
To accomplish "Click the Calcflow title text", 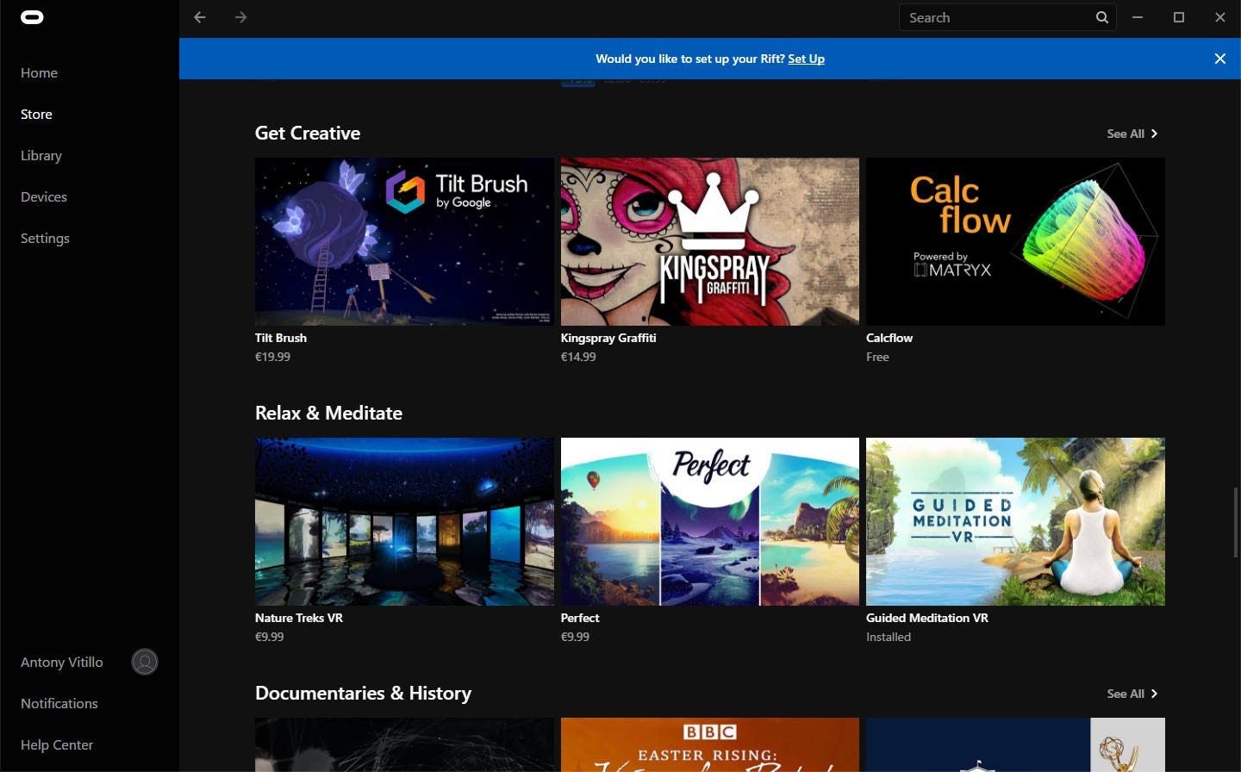I will click(889, 338).
